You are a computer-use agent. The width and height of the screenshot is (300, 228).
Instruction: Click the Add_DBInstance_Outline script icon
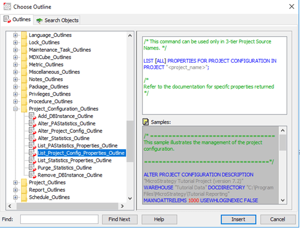[32, 116]
